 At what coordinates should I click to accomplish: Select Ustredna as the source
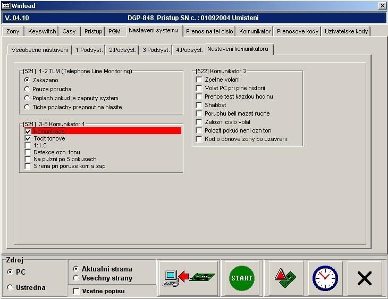(11, 287)
